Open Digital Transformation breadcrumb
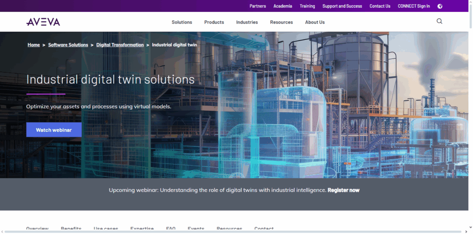 [x=120, y=45]
